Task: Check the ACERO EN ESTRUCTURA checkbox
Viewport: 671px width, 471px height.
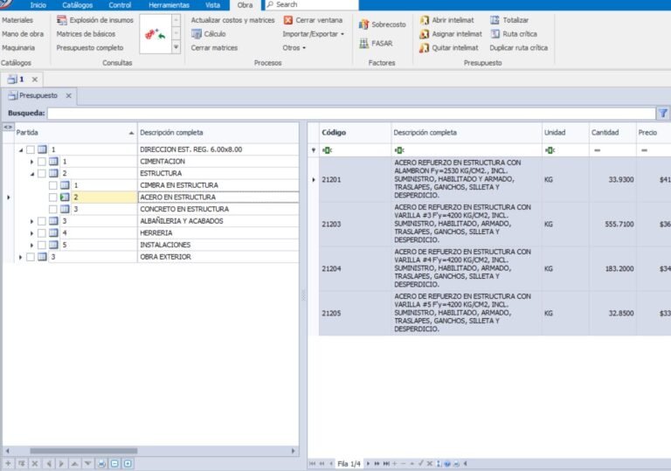Action: point(52,197)
